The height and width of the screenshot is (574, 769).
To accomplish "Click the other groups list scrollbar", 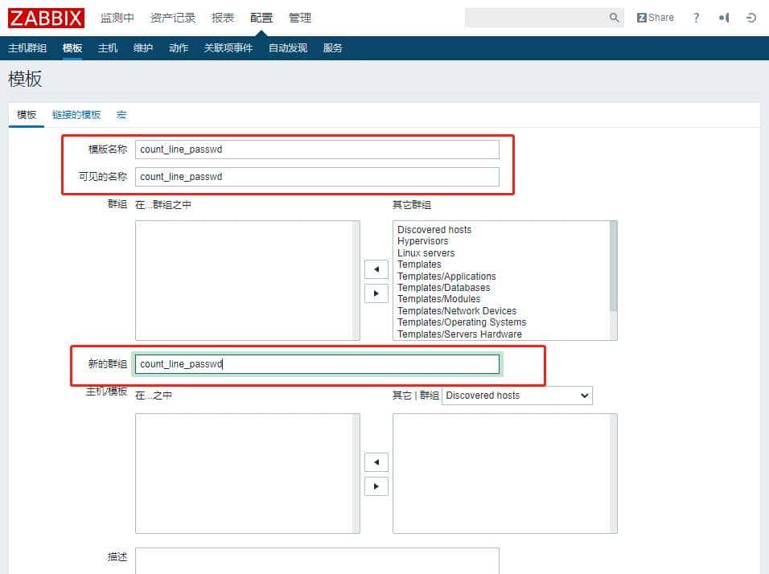I will click(x=614, y=265).
